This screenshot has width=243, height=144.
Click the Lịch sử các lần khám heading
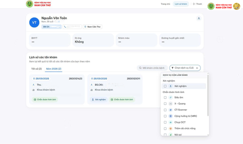pos(43,57)
